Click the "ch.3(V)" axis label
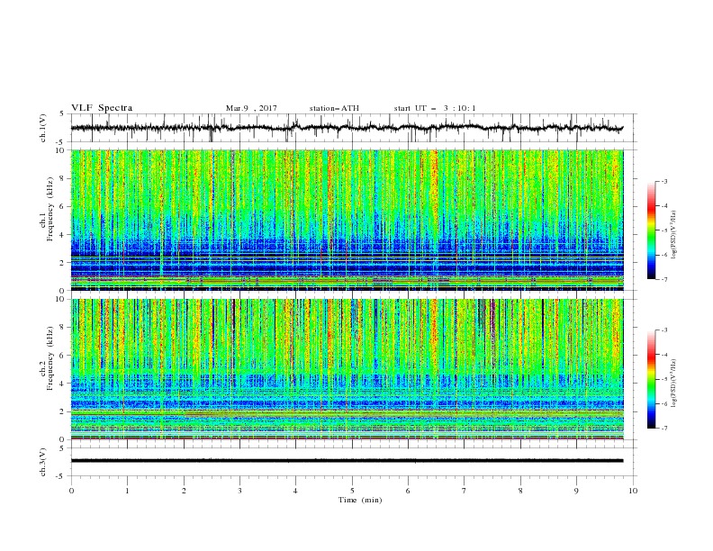This screenshot has height=551, width=713. pos(43,462)
